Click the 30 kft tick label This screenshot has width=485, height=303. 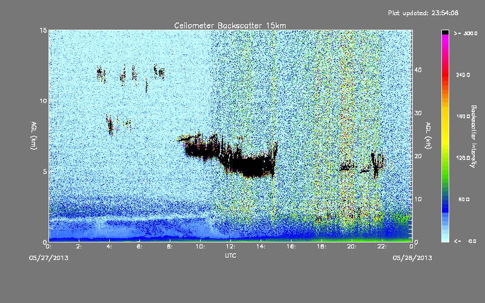[x=418, y=113]
